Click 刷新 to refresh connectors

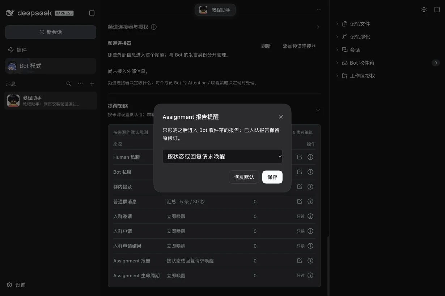266,46
